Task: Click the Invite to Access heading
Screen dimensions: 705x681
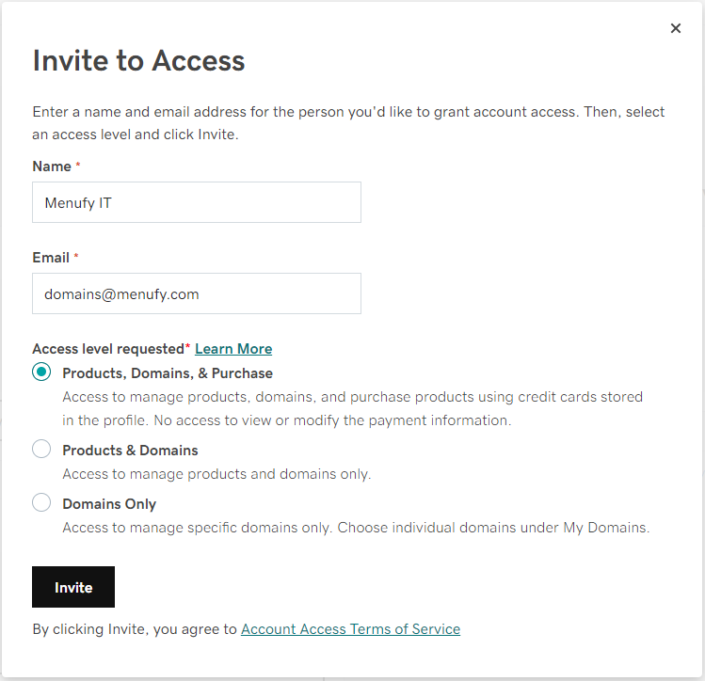Action: [139, 60]
